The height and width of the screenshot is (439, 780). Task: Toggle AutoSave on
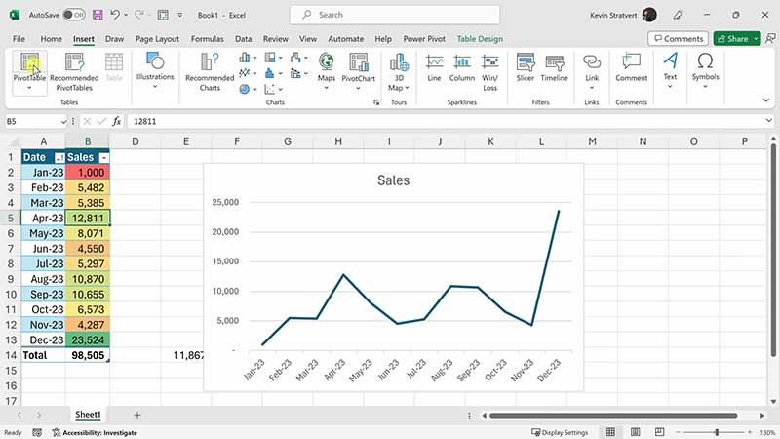pyautogui.click(x=74, y=15)
